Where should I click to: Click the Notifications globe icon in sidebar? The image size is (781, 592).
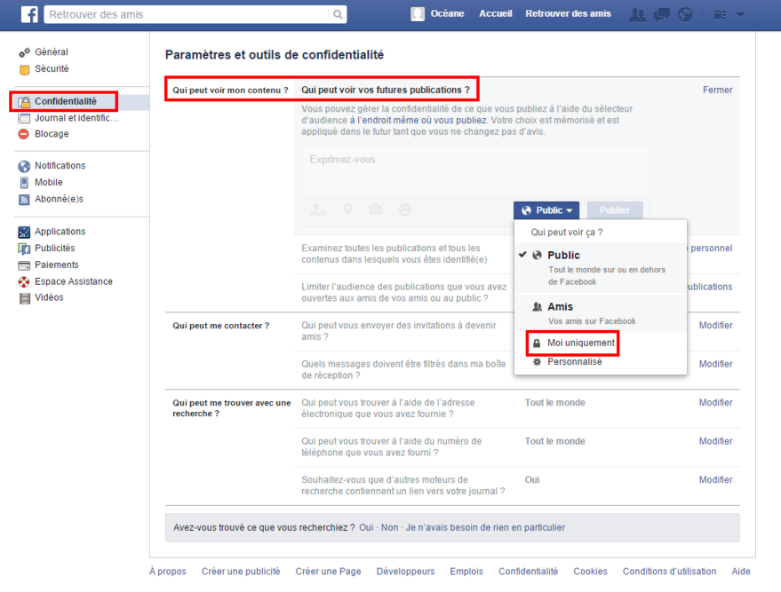pyautogui.click(x=24, y=166)
